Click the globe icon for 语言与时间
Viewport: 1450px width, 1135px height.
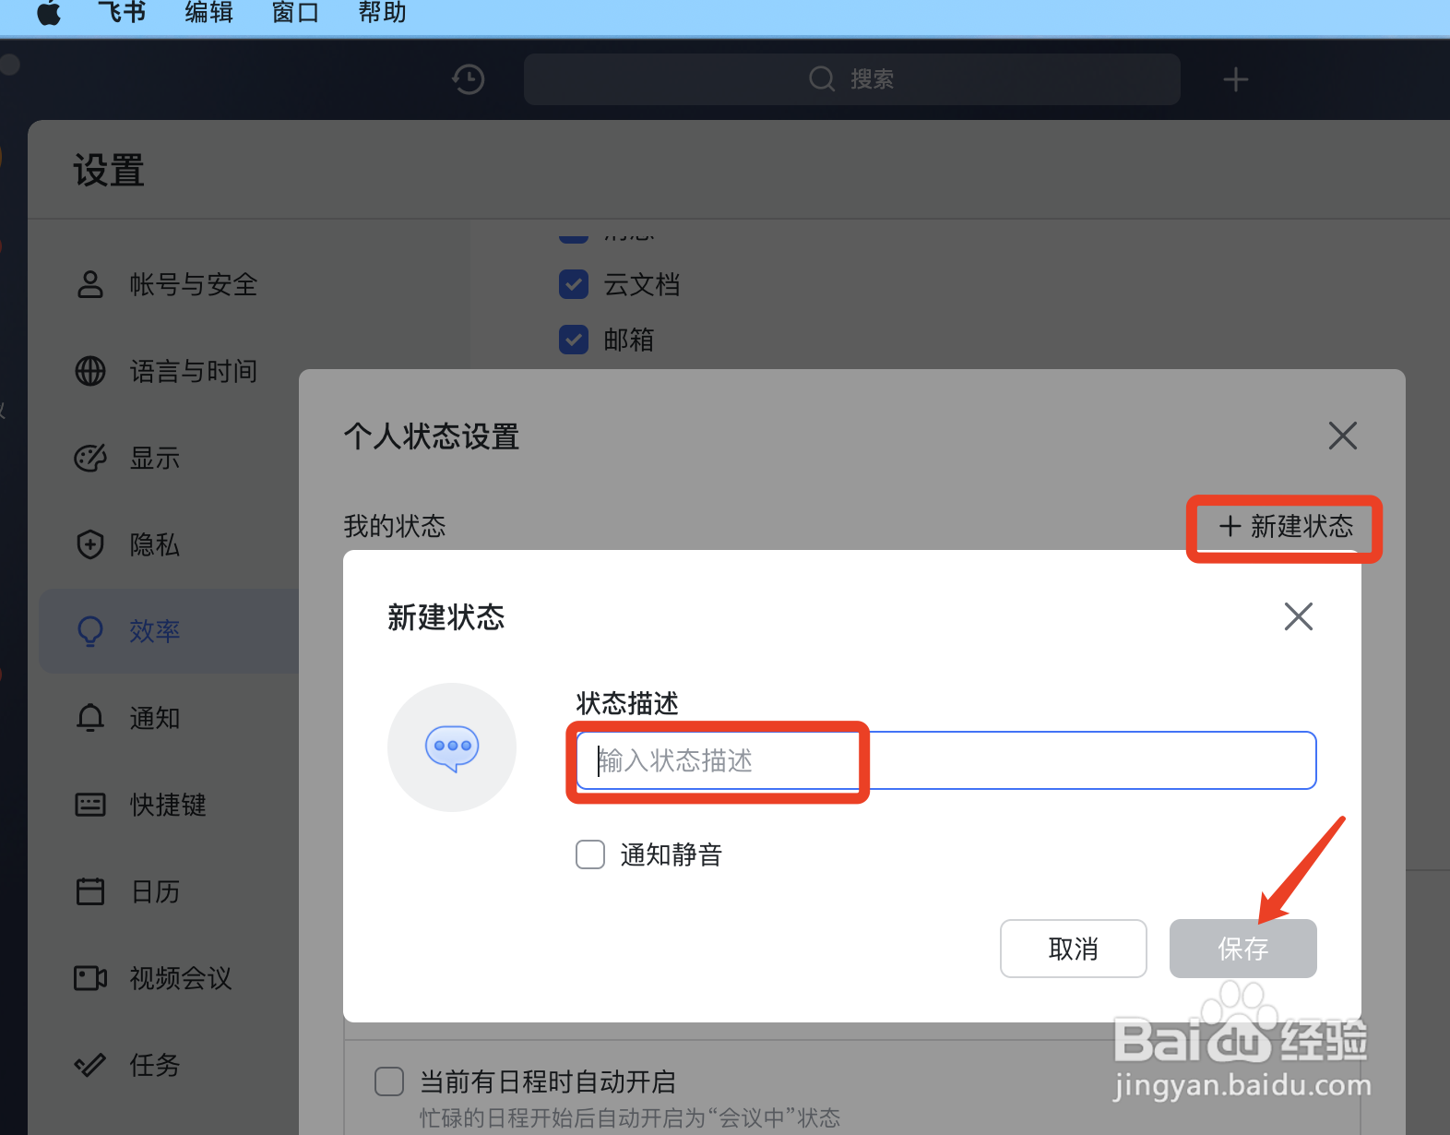click(89, 371)
